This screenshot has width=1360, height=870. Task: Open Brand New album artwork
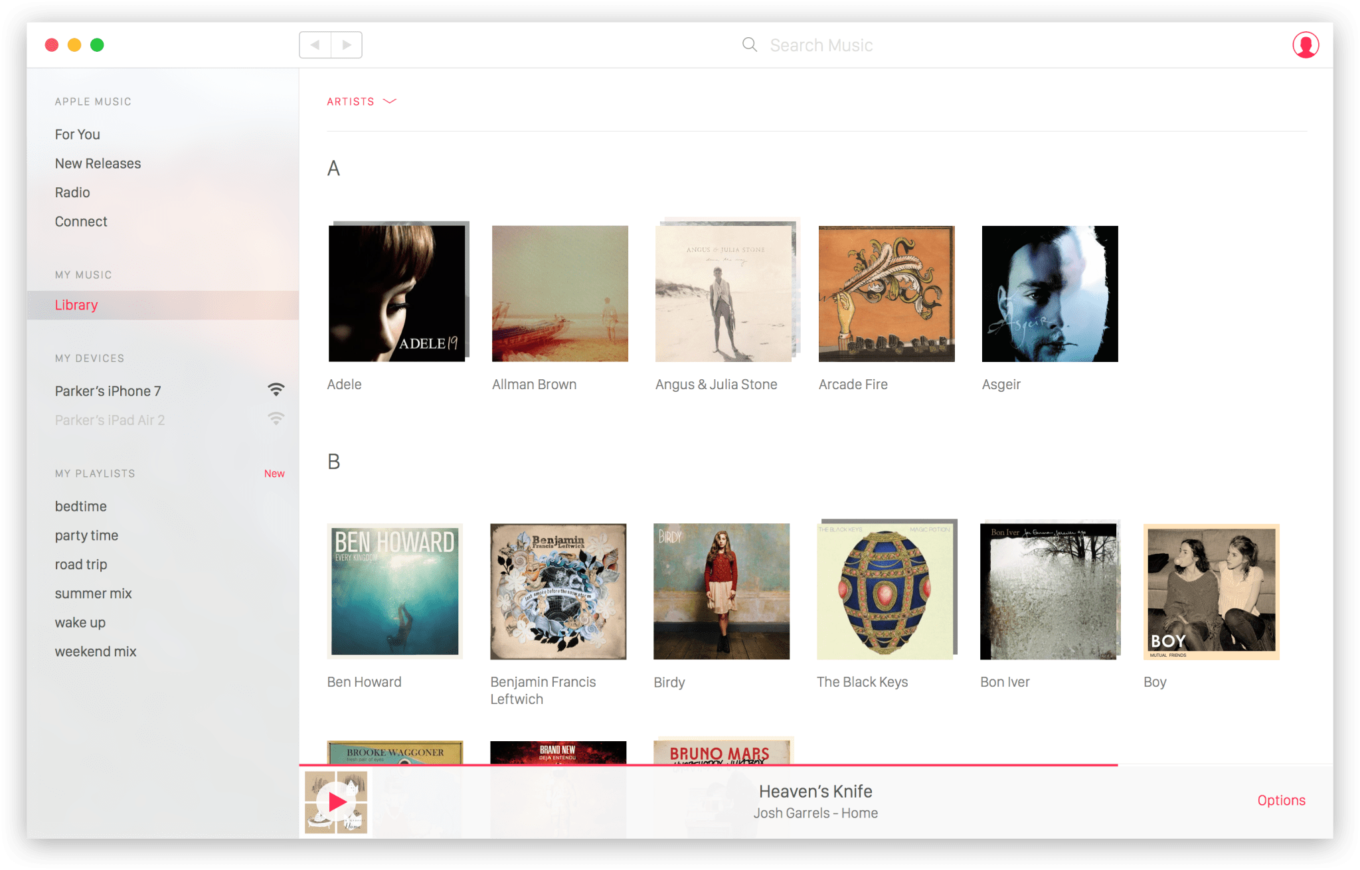[558, 752]
